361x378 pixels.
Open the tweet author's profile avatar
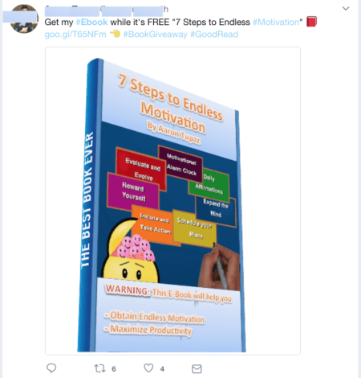click(24, 18)
